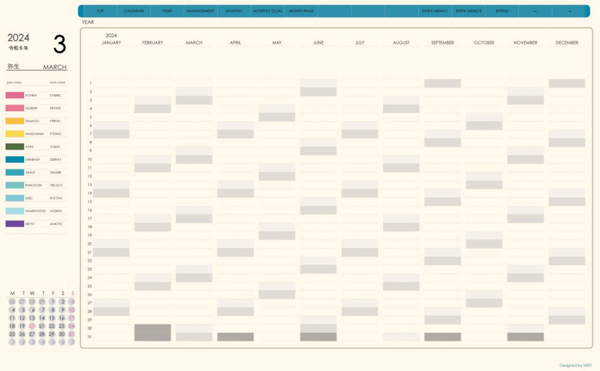600x371 pixels.
Task: Pick the AONI green color swatch
Action: coord(15,147)
